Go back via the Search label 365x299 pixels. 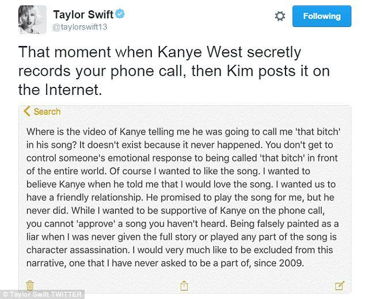(47, 112)
